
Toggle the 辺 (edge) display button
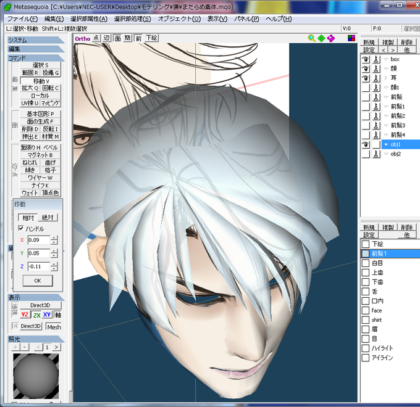(x=107, y=38)
